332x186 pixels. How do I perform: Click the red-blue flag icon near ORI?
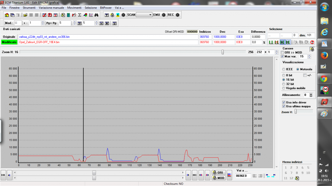pyautogui.click(x=229, y=175)
